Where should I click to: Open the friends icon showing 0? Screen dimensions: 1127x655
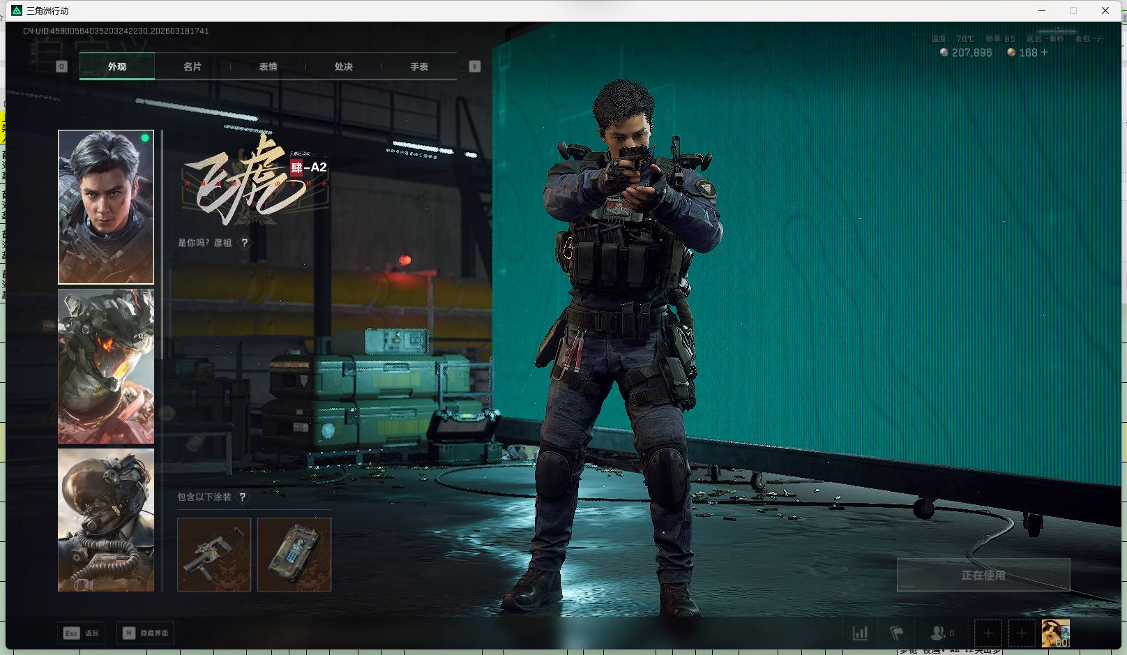942,633
